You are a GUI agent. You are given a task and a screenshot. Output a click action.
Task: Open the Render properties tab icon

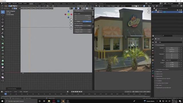pyautogui.click(x=153, y=43)
